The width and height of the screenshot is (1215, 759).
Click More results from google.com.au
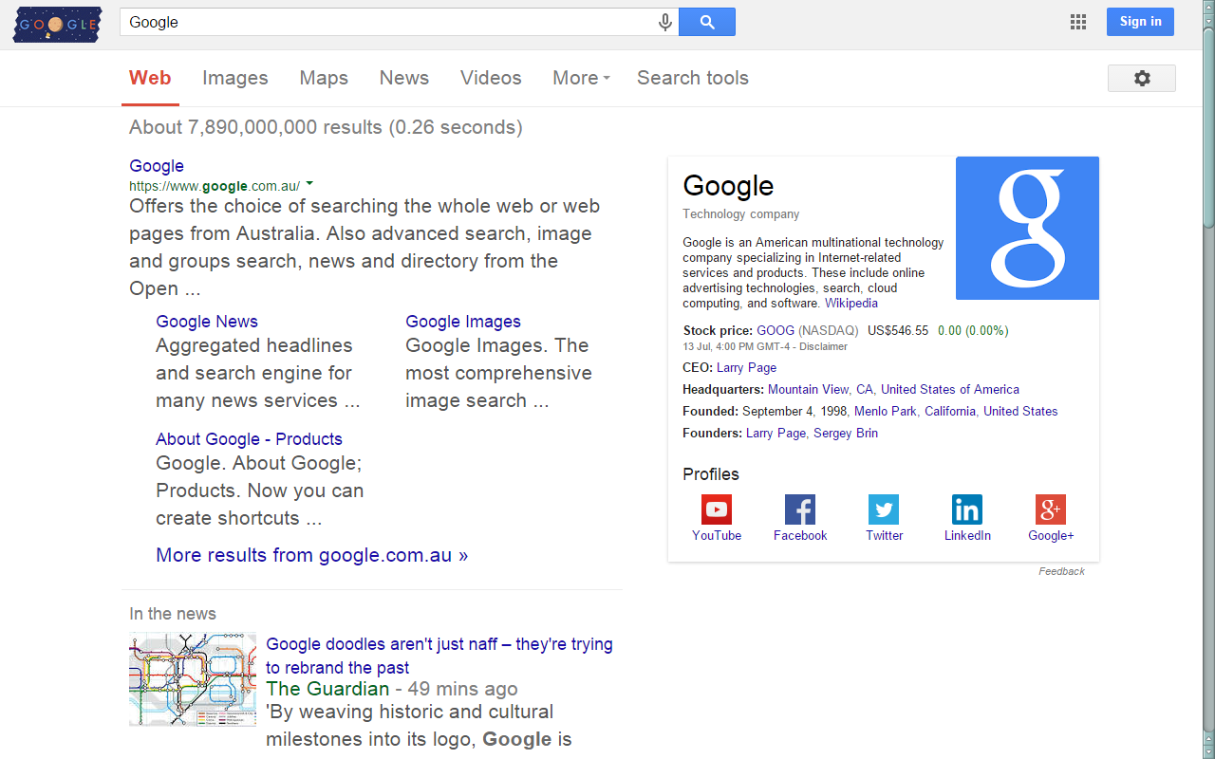(312, 555)
